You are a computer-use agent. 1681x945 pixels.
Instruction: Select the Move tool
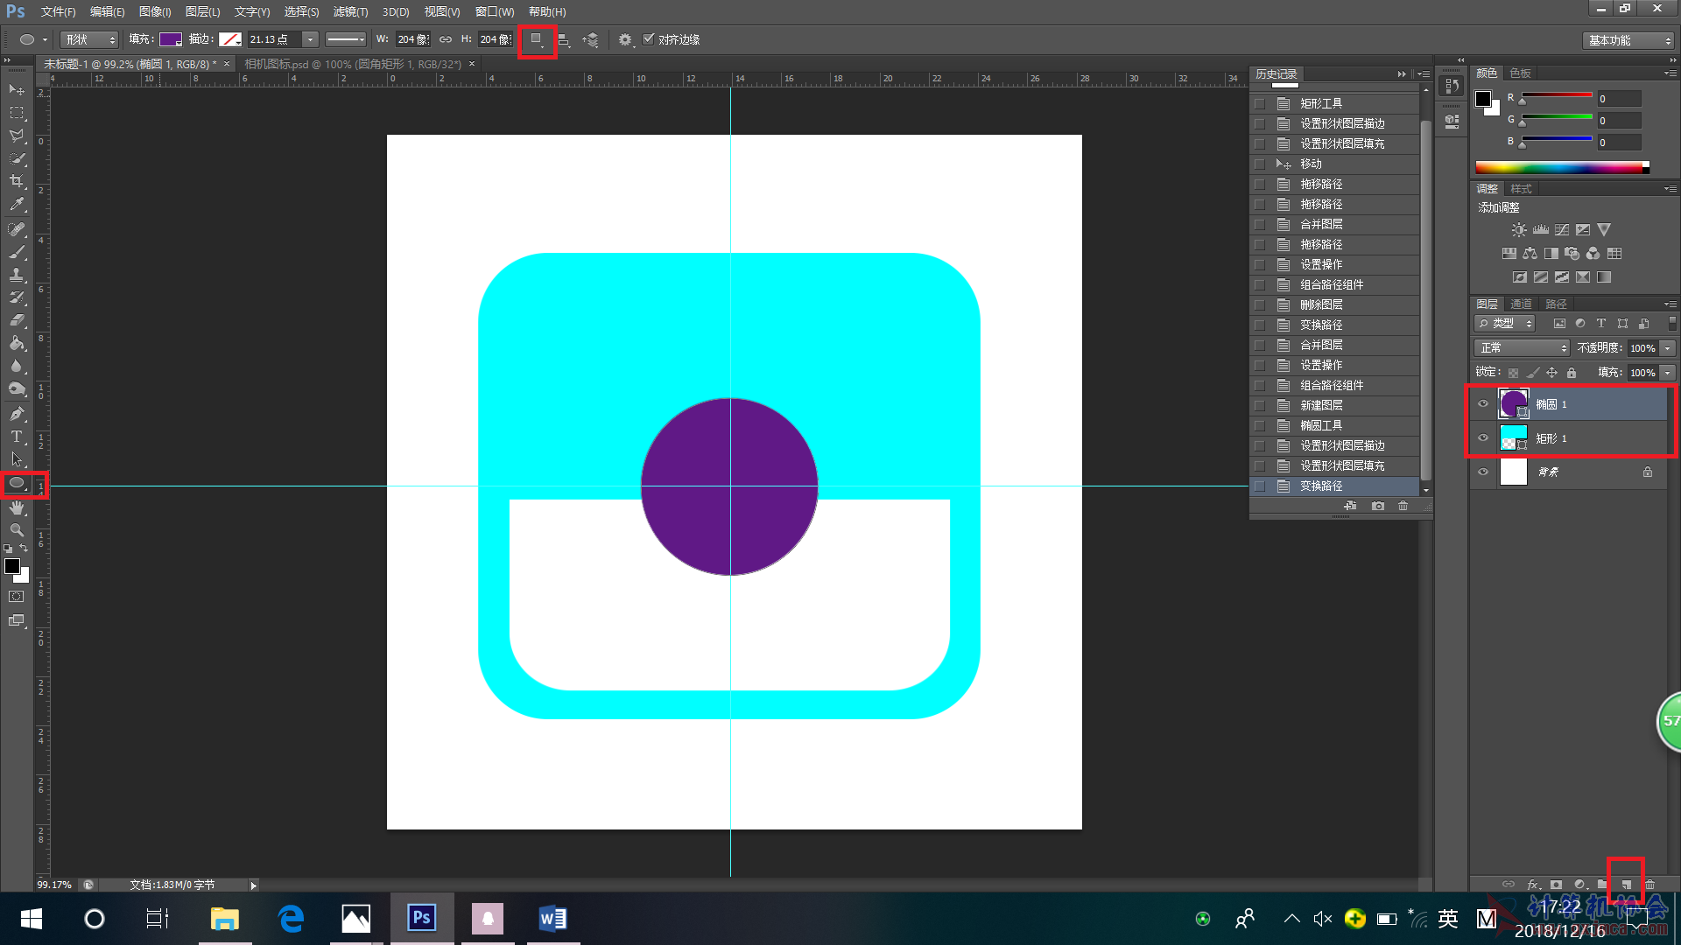17,90
